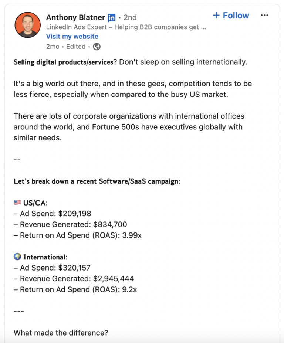Click the 'Edited' label on the post
Screen dimensions: 284x343
tap(76, 47)
